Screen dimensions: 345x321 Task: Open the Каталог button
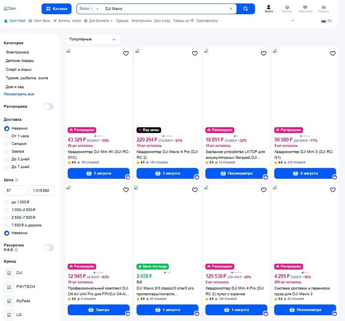tap(57, 9)
